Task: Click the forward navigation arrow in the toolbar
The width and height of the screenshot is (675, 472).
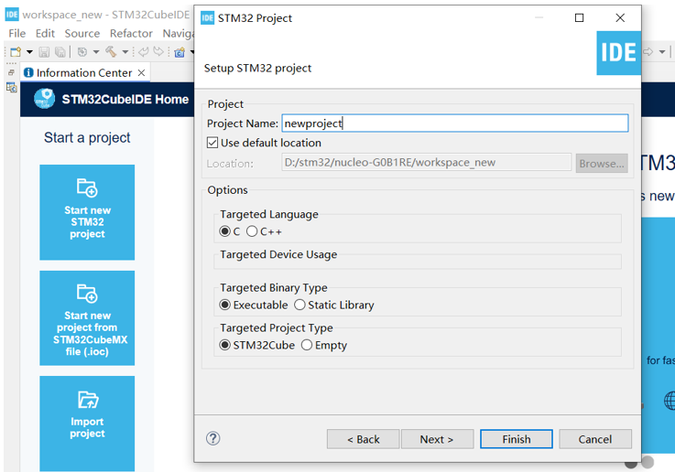Action: click(x=158, y=52)
